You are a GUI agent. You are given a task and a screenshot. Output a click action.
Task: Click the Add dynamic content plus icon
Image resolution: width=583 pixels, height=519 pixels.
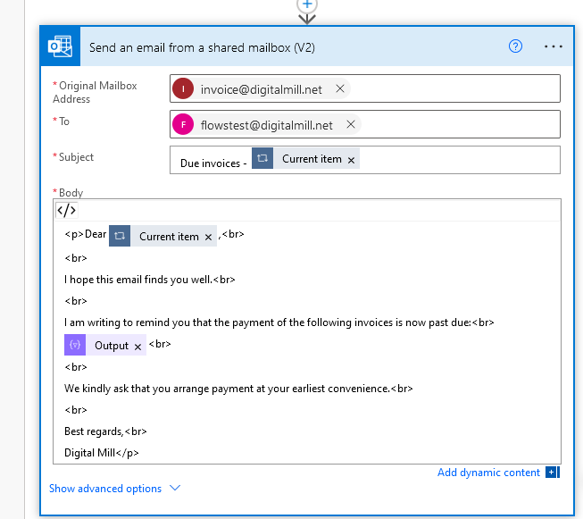(552, 473)
